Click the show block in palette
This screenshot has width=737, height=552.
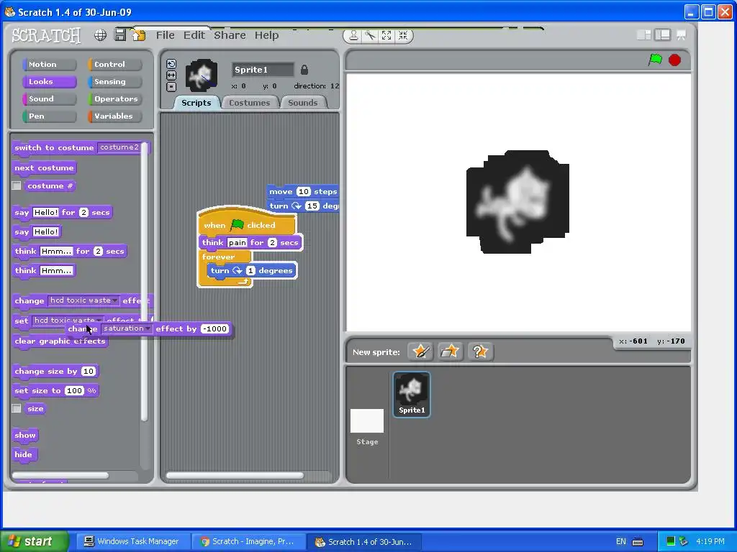(25, 435)
